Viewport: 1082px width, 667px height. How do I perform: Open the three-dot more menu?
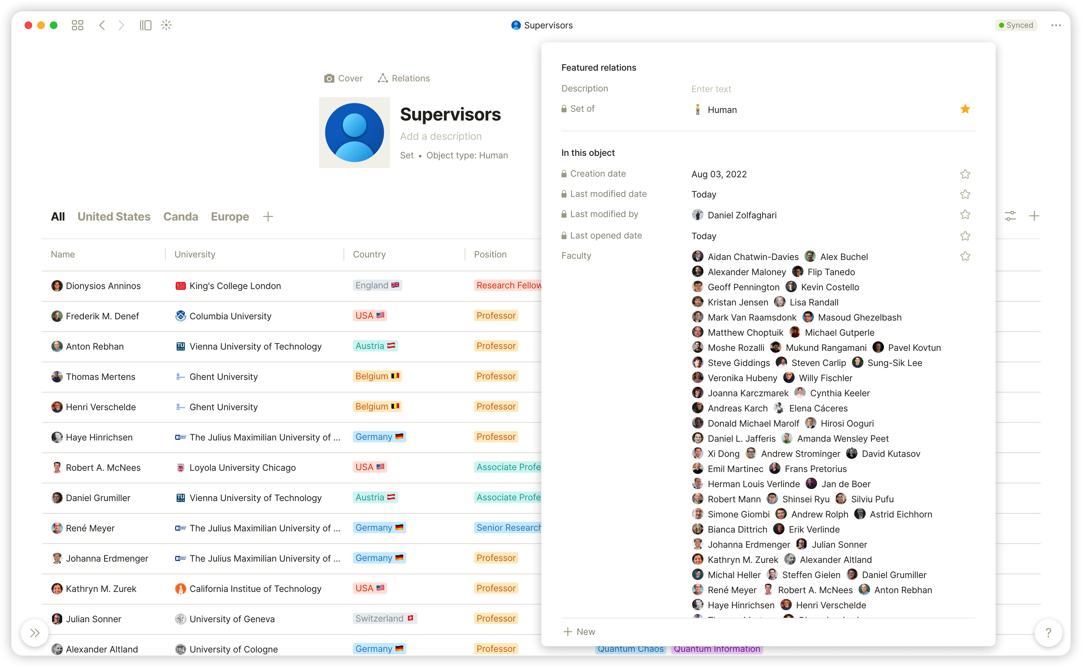click(1056, 25)
